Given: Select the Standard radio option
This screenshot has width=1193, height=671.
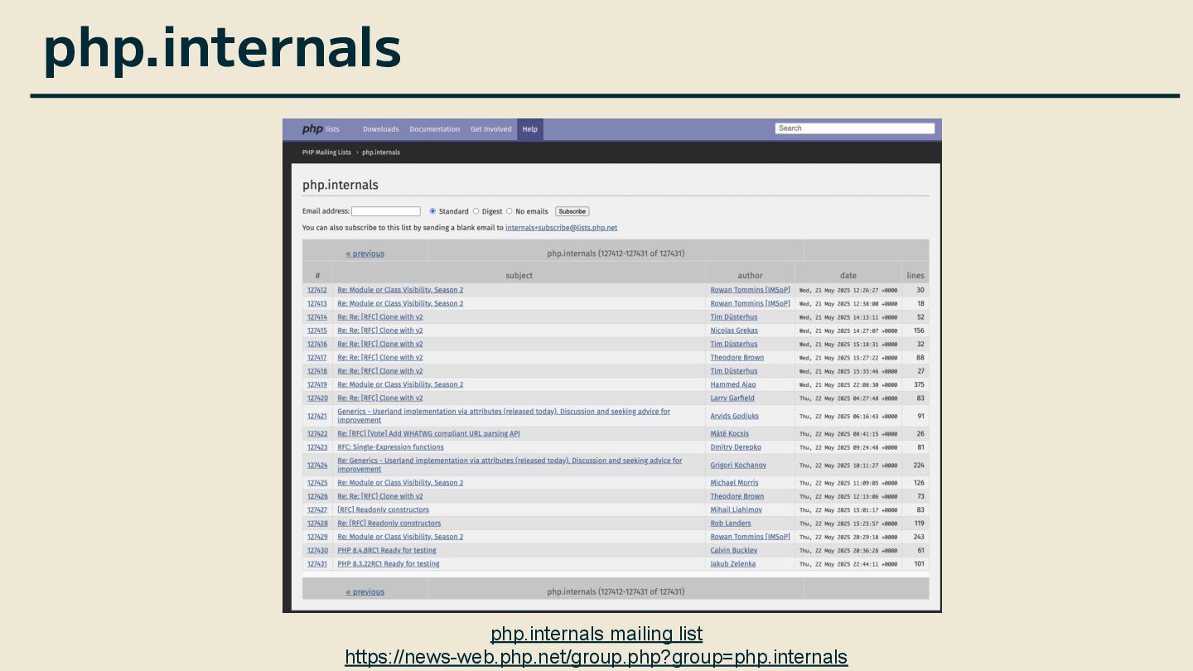Looking at the screenshot, I should (x=432, y=211).
